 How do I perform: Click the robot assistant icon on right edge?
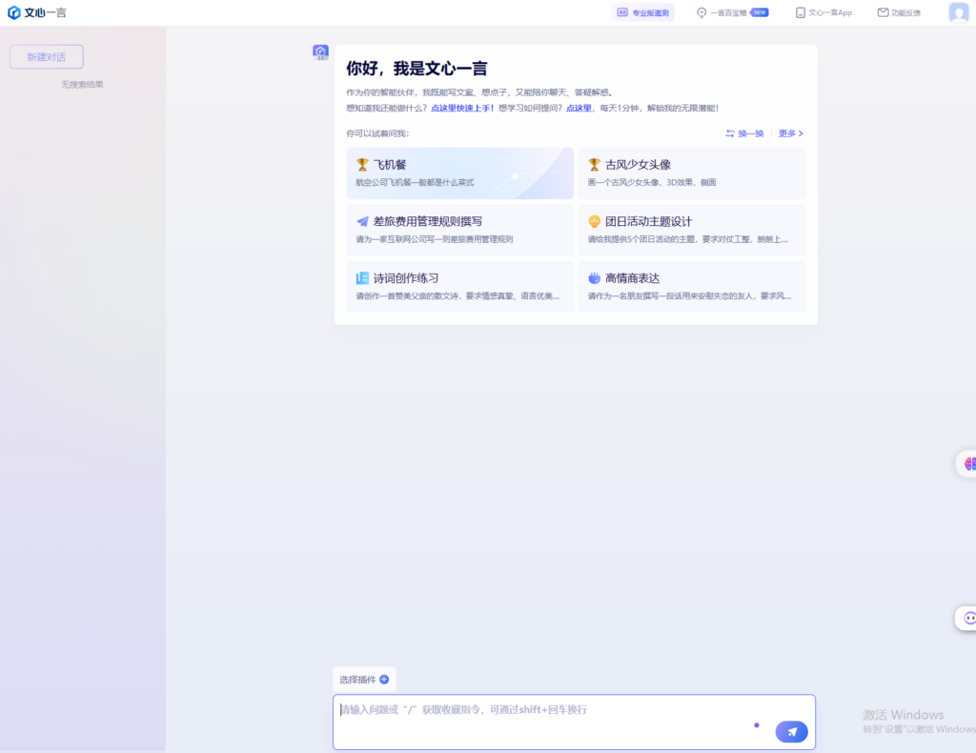point(969,618)
